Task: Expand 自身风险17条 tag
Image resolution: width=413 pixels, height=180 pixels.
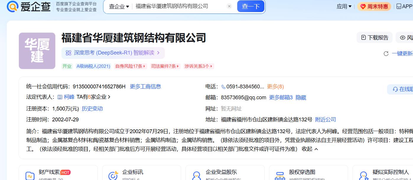Action: tap(131, 66)
